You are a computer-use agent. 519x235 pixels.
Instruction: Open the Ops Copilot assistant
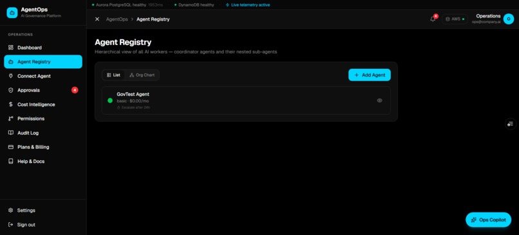pos(488,220)
